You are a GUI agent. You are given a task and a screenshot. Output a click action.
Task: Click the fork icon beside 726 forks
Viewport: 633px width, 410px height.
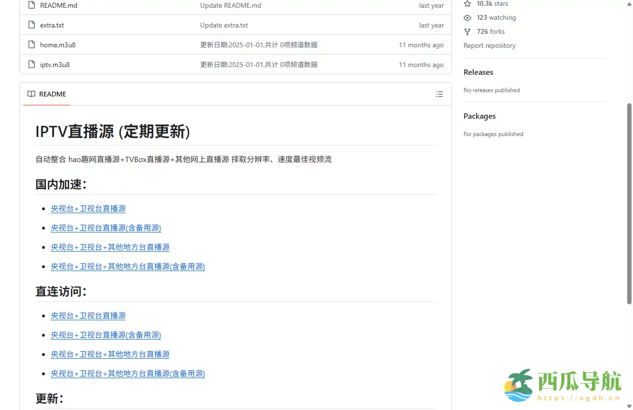pyautogui.click(x=467, y=31)
